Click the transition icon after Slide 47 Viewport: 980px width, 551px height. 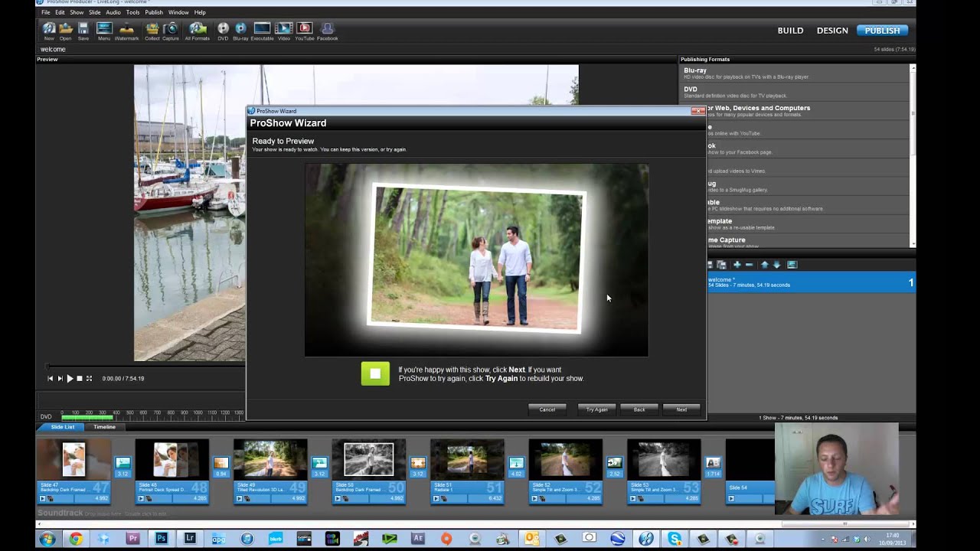point(122,462)
